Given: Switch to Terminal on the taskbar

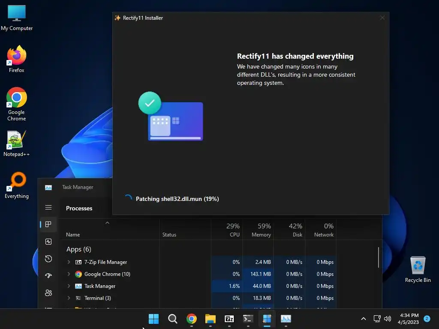Looking at the screenshot, I should [x=248, y=319].
